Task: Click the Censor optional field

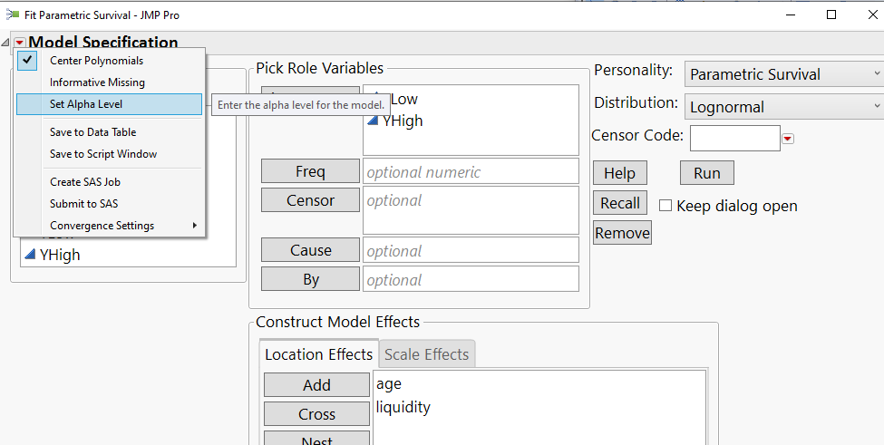Action: (471, 210)
